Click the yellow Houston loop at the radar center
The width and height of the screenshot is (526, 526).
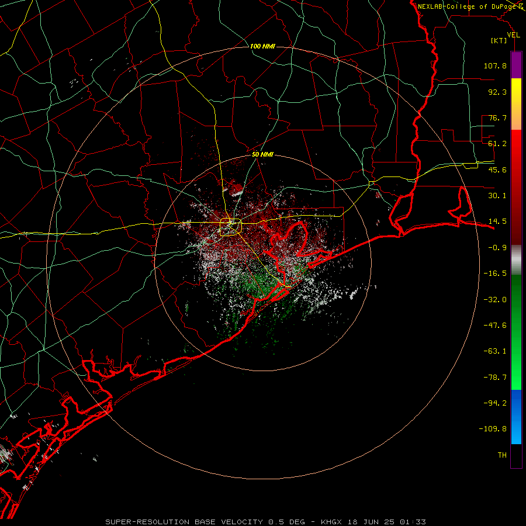click(231, 227)
